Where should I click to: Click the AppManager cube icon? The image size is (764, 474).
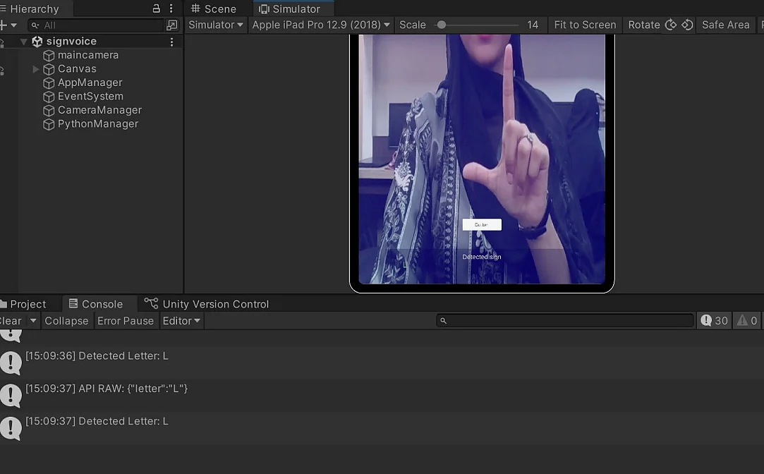pyautogui.click(x=49, y=83)
